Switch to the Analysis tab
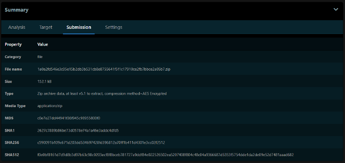The height and width of the screenshot is (163, 345). coord(17,27)
